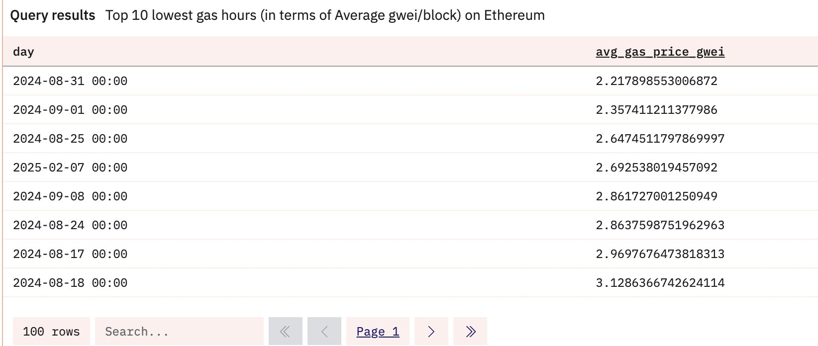Go to the next results page
The height and width of the screenshot is (346, 818).
tap(431, 332)
